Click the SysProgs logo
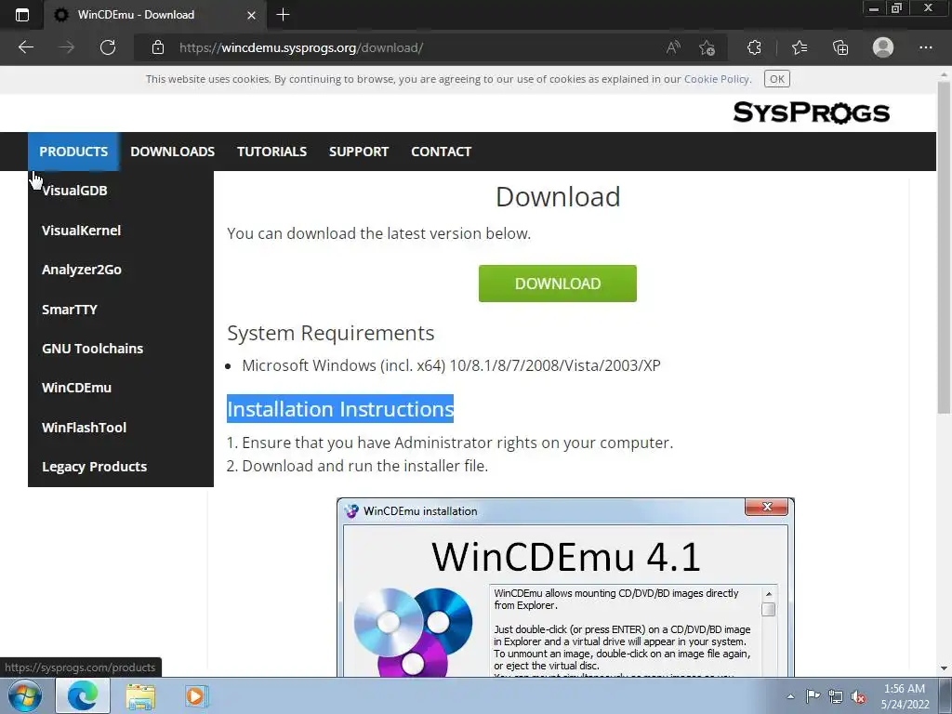Viewport: 952px width, 714px height. coord(811,112)
